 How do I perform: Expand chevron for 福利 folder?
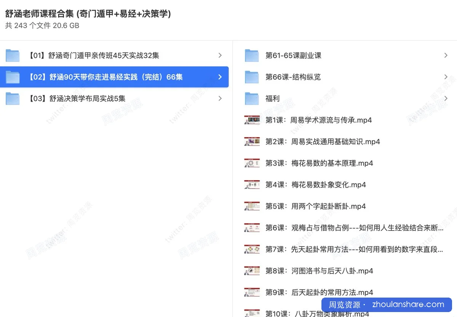tap(446, 99)
